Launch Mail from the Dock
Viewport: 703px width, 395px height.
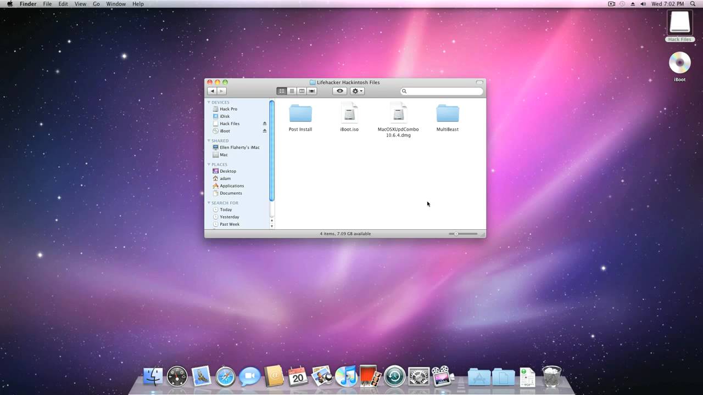pos(201,376)
